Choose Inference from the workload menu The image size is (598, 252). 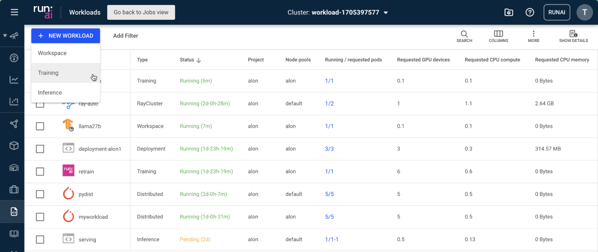pyautogui.click(x=50, y=92)
